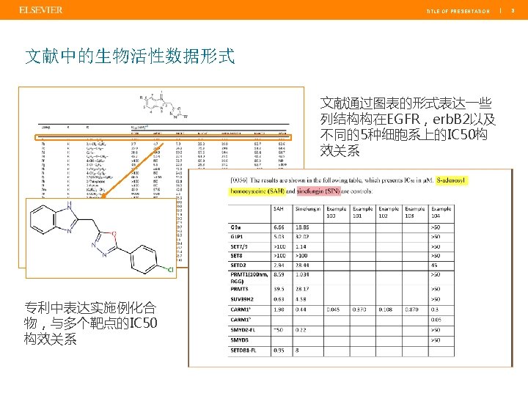Select the slide title 文献中的生物活性数据形式
Viewport: 528px width, 396px height.
point(130,56)
